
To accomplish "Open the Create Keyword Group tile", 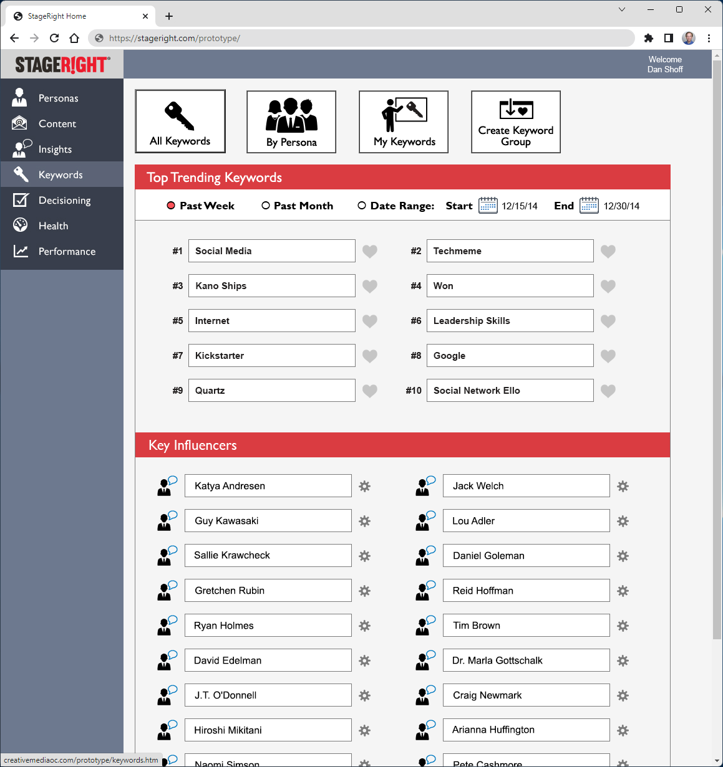I will point(516,121).
